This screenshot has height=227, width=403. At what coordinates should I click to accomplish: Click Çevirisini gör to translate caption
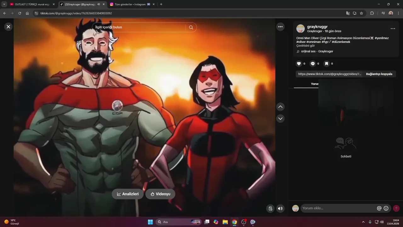click(x=305, y=46)
